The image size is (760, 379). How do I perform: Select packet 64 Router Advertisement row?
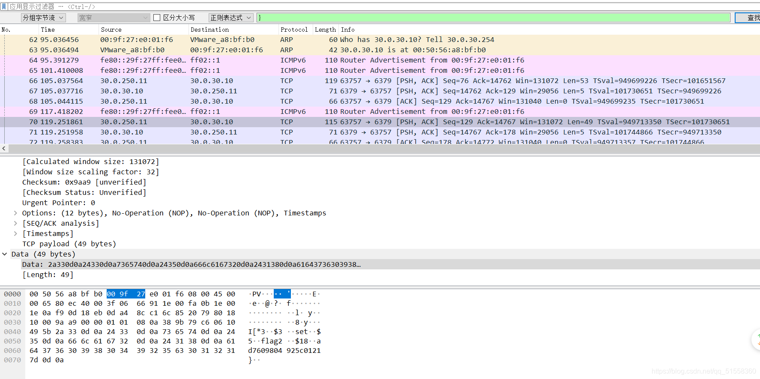pos(380,60)
